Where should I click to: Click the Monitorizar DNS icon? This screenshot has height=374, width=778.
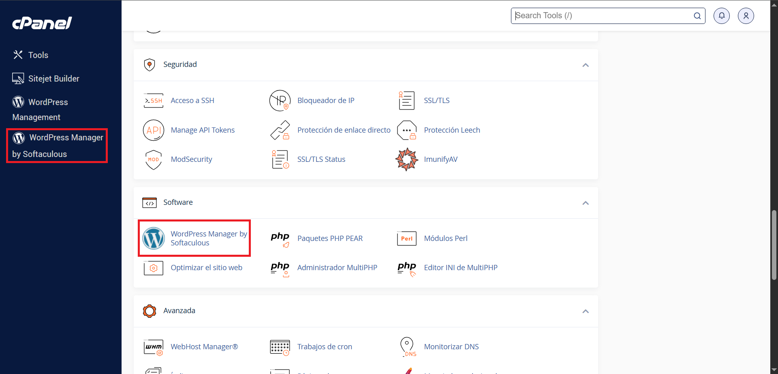click(x=408, y=347)
